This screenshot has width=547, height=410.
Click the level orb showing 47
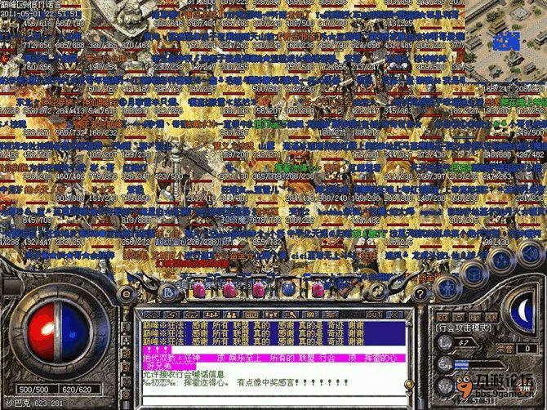[445, 343]
